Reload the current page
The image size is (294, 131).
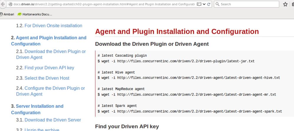[x=209, y=4]
